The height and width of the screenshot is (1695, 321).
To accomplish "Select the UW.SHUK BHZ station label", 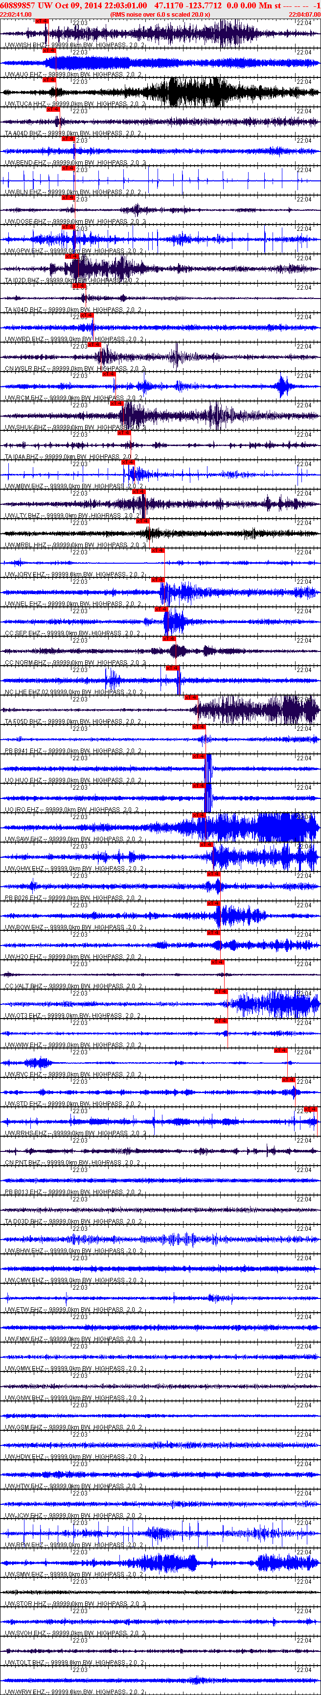I will (x=75, y=428).
